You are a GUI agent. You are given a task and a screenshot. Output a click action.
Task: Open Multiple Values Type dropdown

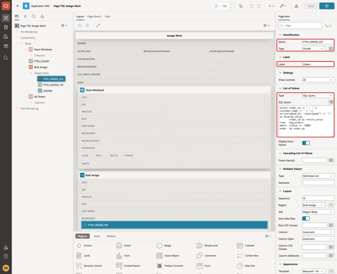pos(318,176)
